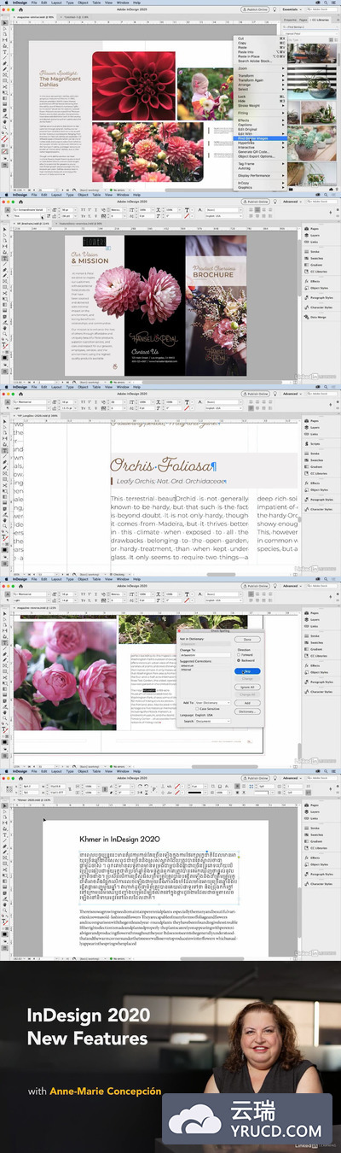Open the Search Document dropdown in Check Spelling
The image size is (341, 1153).
click(x=213, y=722)
